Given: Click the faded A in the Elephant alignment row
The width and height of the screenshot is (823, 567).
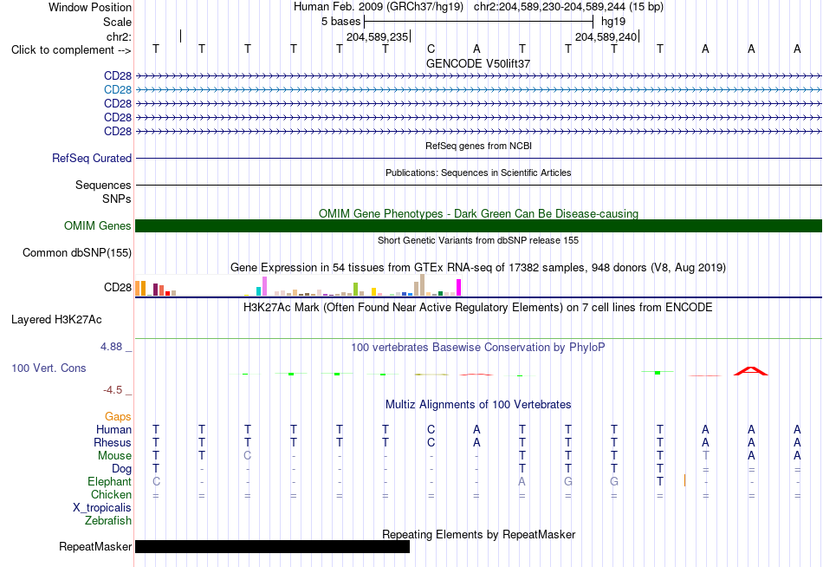Looking at the screenshot, I should pyautogui.click(x=522, y=481).
